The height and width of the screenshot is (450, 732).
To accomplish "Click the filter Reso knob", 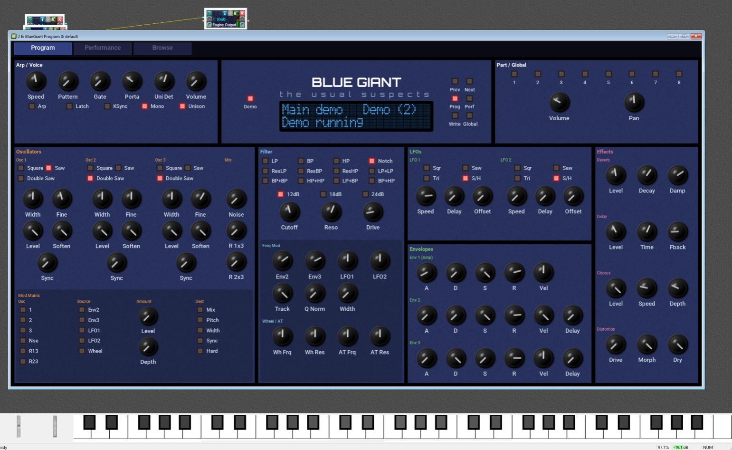I will [x=331, y=212].
